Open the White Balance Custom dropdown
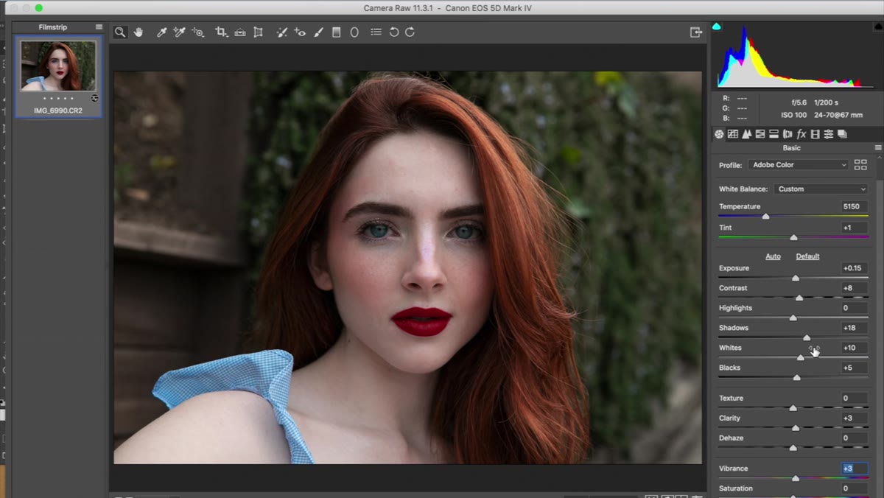The height and width of the screenshot is (498, 884). click(x=821, y=189)
